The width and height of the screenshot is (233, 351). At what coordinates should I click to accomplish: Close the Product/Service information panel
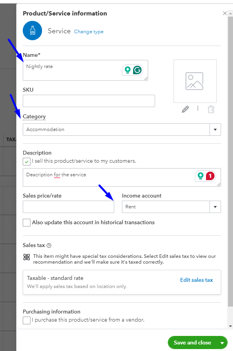pyautogui.click(x=225, y=14)
